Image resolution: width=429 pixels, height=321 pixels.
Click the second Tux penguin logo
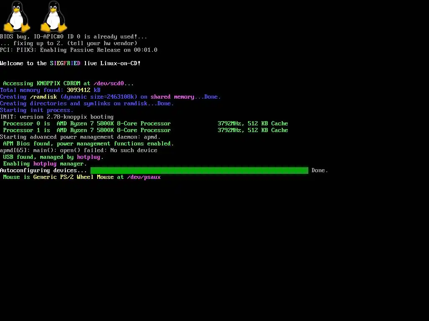click(54, 16)
